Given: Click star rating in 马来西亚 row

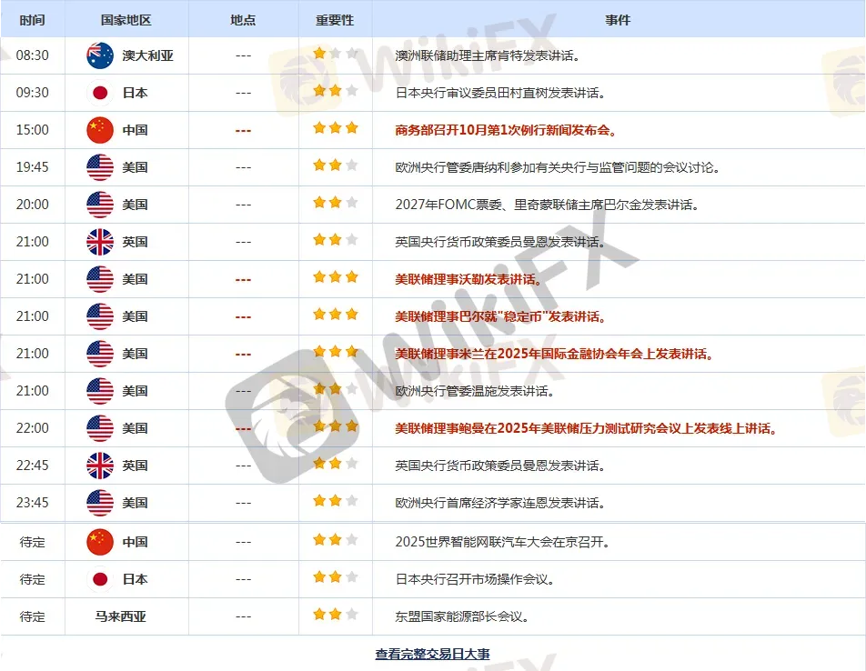Looking at the screenshot, I should pyautogui.click(x=336, y=614).
